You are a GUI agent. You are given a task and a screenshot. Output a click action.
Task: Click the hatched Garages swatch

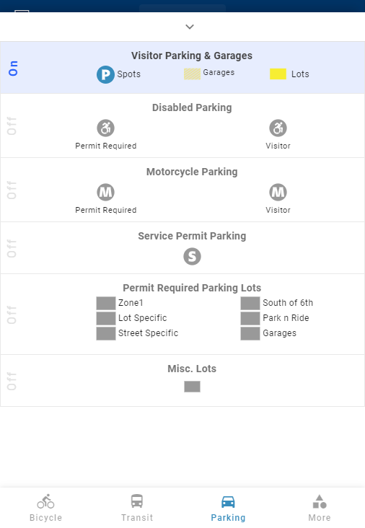click(x=192, y=74)
